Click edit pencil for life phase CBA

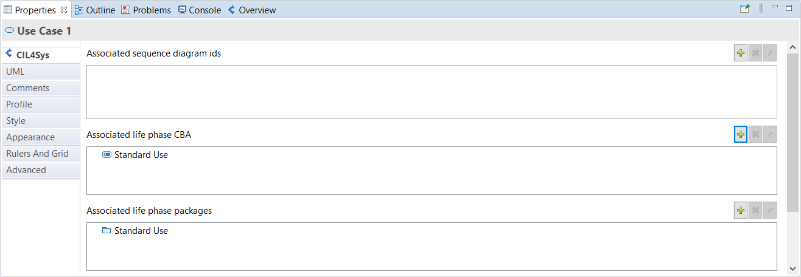click(770, 134)
